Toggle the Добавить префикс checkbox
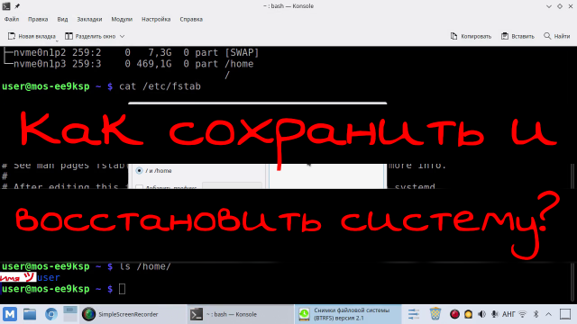 click(x=139, y=187)
